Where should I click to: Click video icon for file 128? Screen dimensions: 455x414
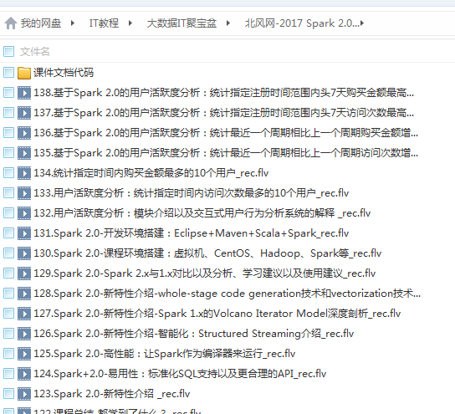(24, 294)
